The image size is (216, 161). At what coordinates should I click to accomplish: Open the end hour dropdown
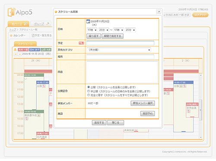(118, 30)
